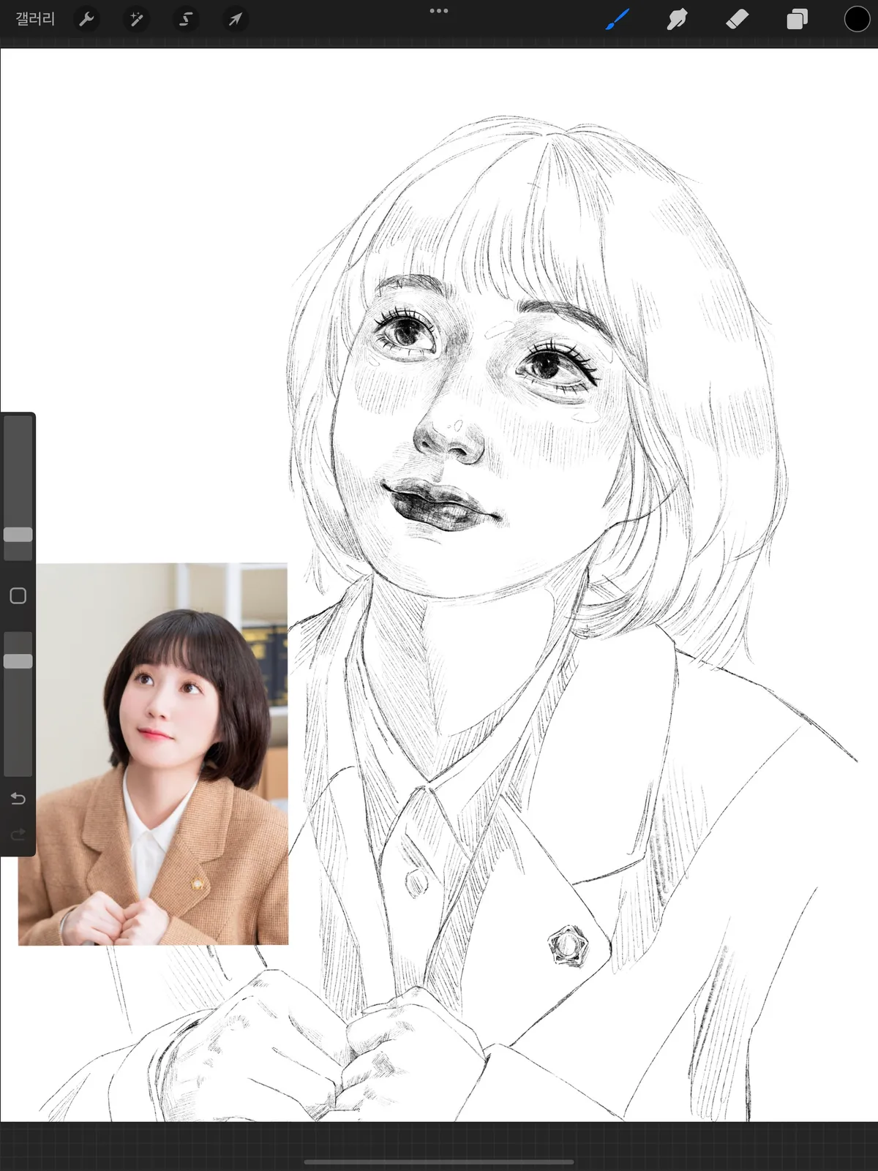Open the Adjustments magic wand menu
Screen dimensions: 878x1171
136,19
